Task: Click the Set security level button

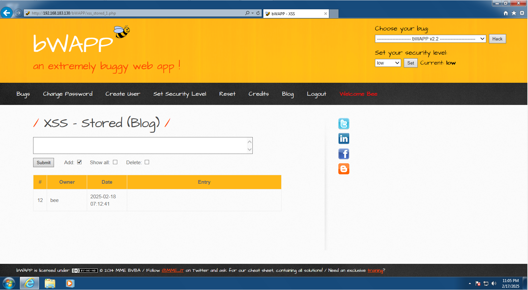Action: coord(410,63)
